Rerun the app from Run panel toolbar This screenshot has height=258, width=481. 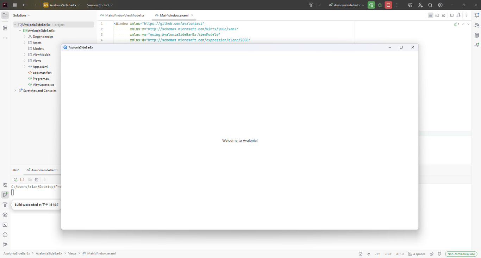(15, 180)
